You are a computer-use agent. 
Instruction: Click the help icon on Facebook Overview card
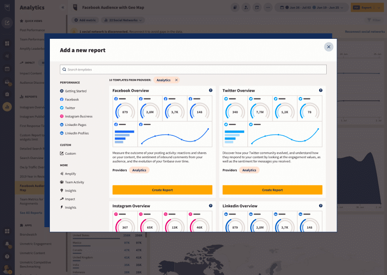(210, 90)
